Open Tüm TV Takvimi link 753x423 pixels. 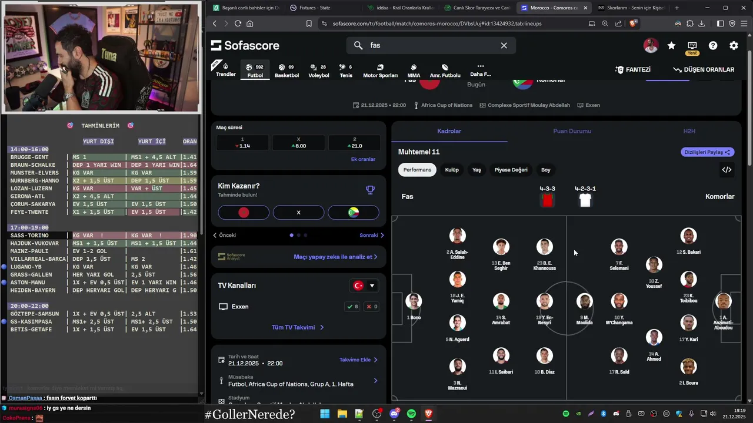pyautogui.click(x=298, y=327)
